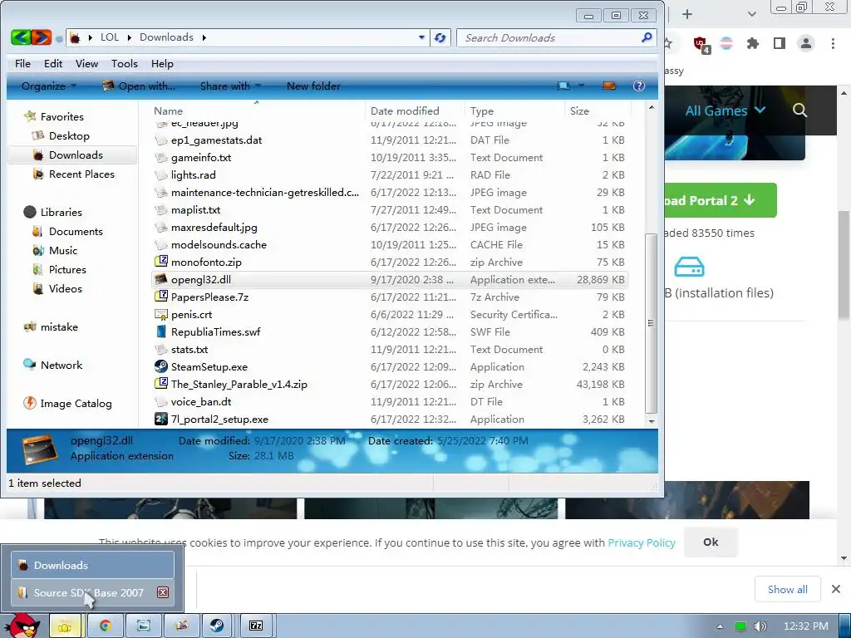The height and width of the screenshot is (638, 851).
Task: Click the orange Forward arrow in Explorer
Action: pyautogui.click(x=42, y=37)
